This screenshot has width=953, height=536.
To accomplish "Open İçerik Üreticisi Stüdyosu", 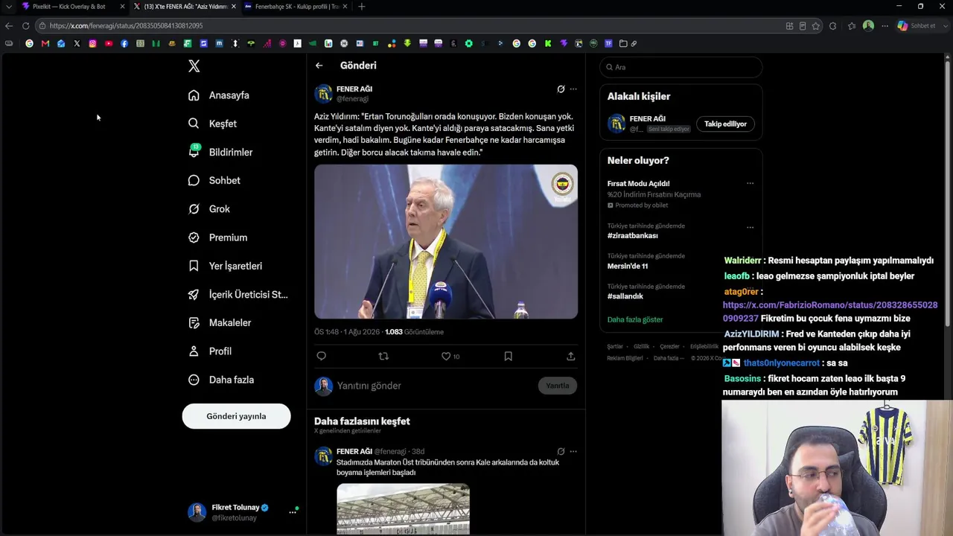I will tap(238, 294).
